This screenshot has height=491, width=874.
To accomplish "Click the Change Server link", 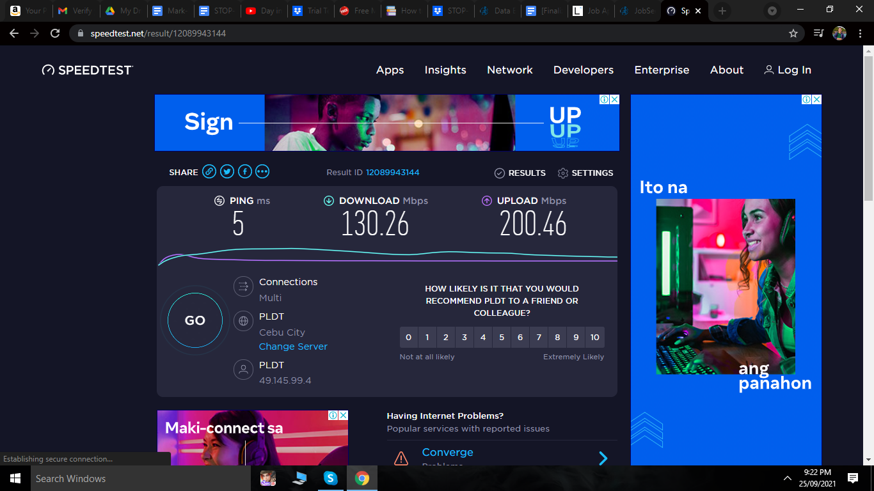I will [x=293, y=347].
